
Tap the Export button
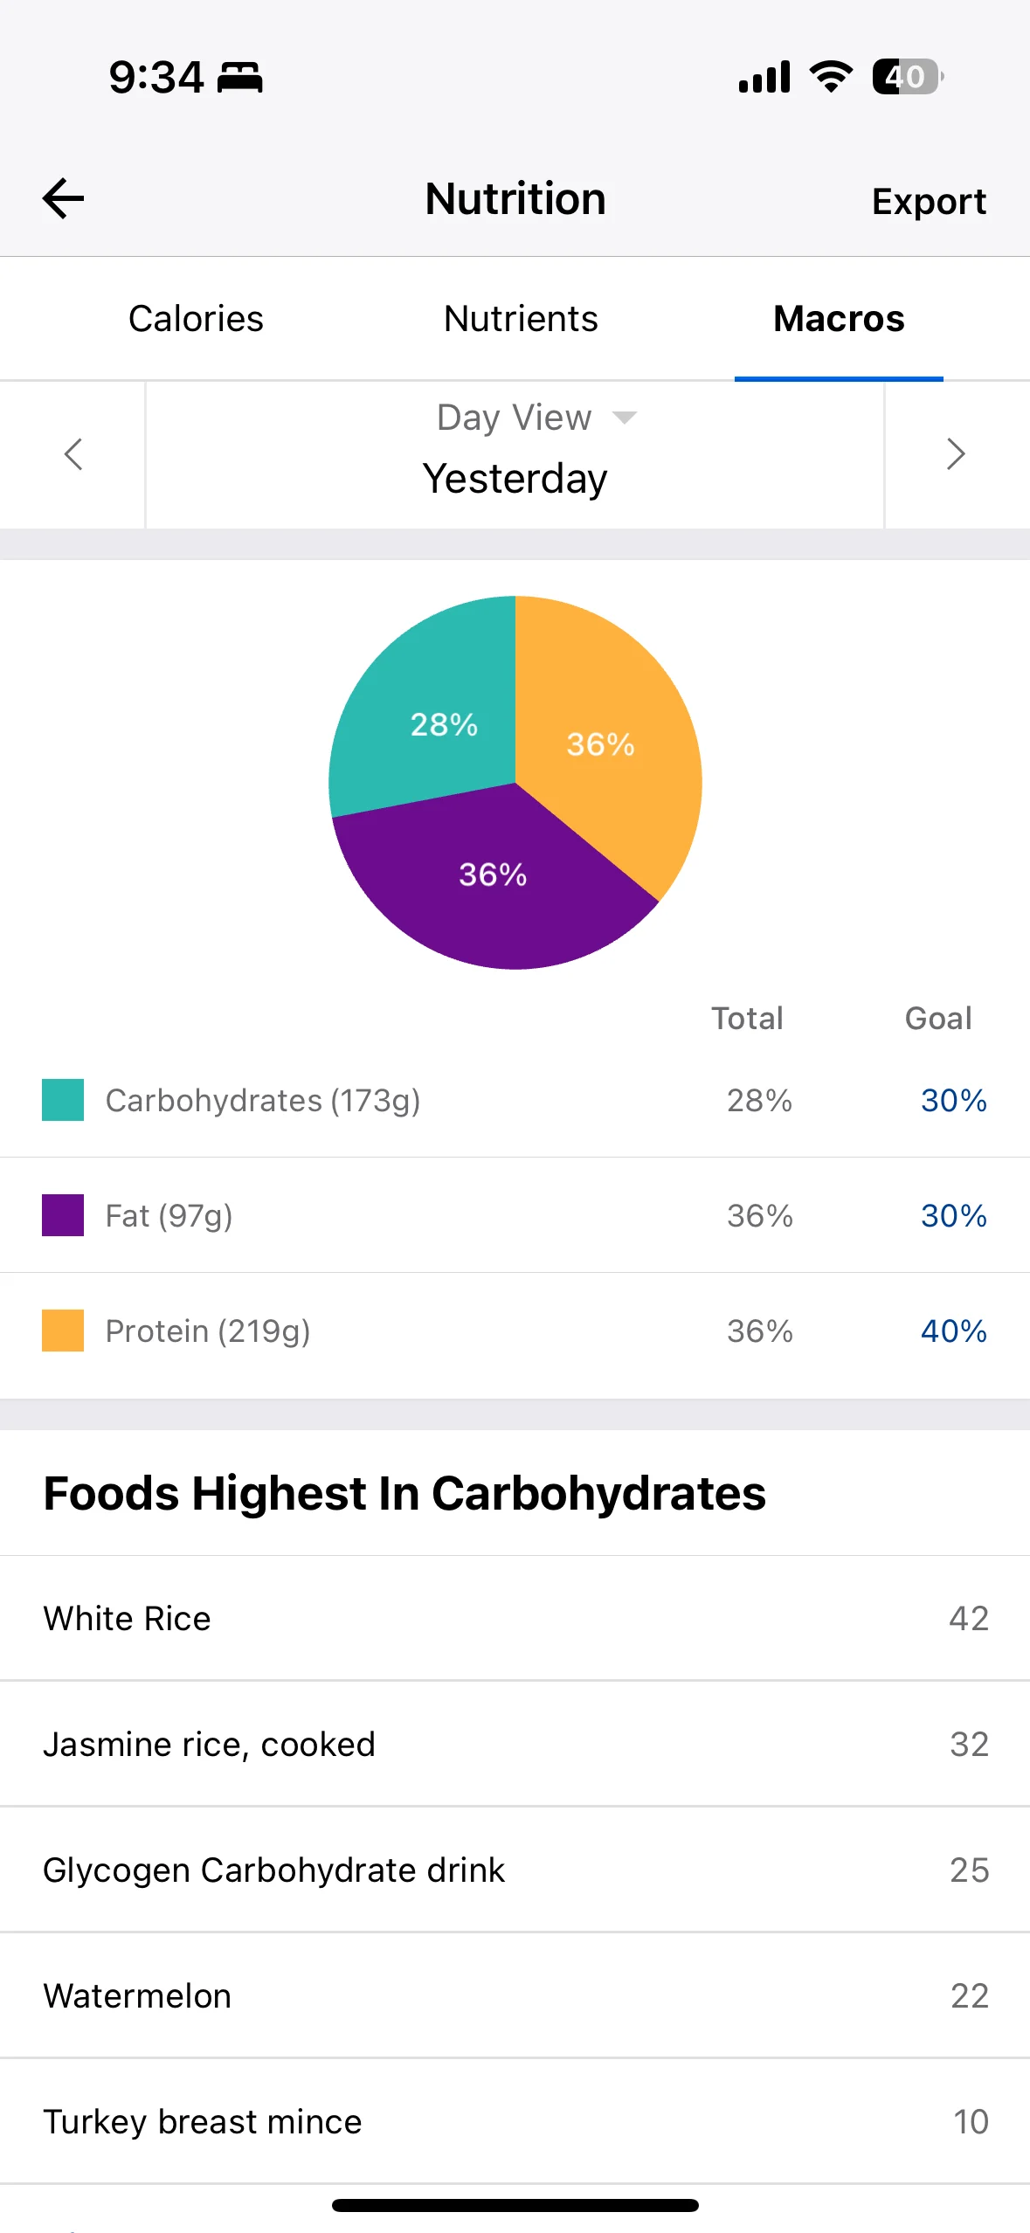929,202
